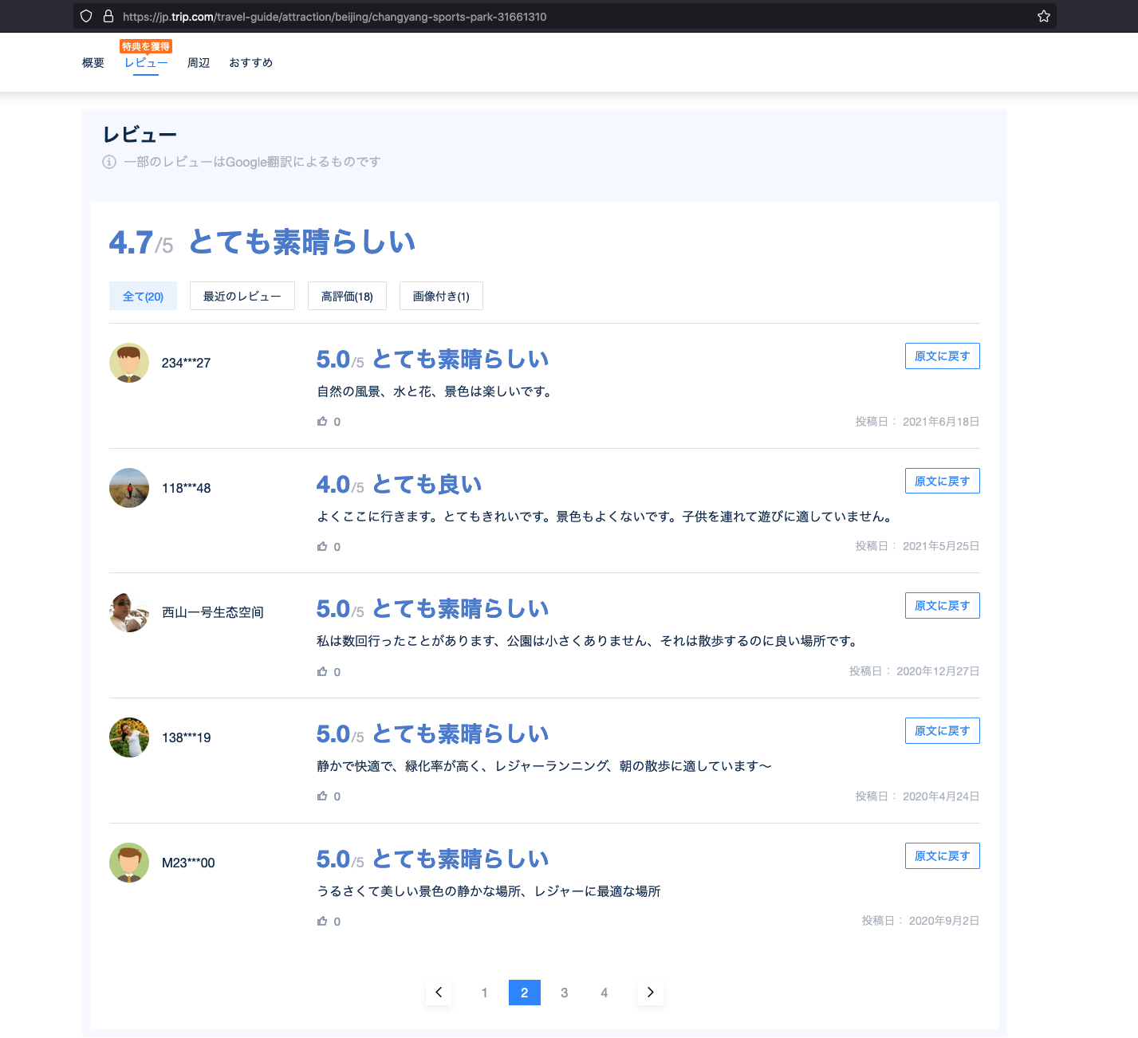Click the info icon beside Google翻訳 notice

109,162
